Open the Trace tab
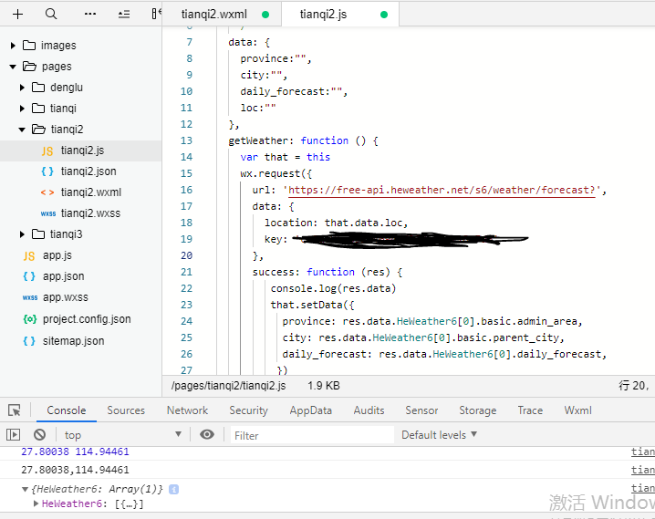This screenshot has height=519, width=655. [x=530, y=410]
